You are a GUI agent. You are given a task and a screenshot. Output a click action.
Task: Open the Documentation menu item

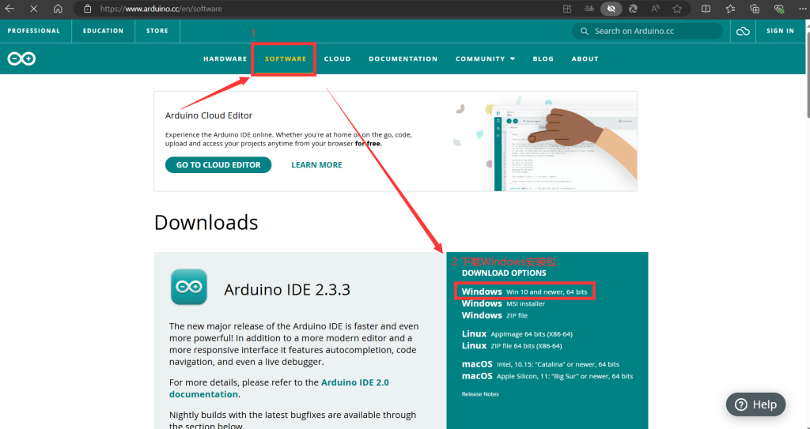tap(403, 59)
